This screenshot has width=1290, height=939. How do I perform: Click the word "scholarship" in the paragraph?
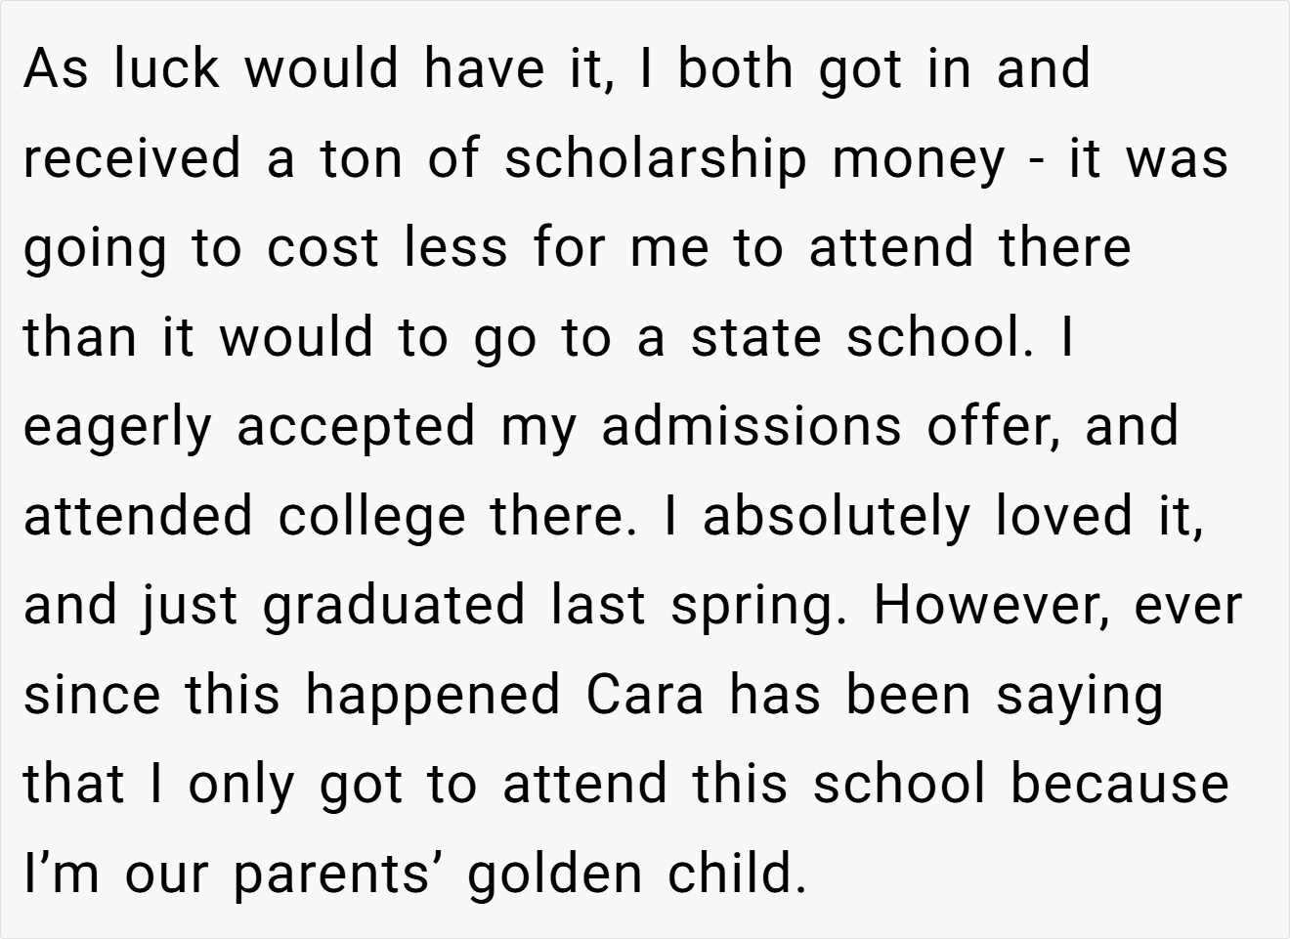pyautogui.click(x=656, y=159)
